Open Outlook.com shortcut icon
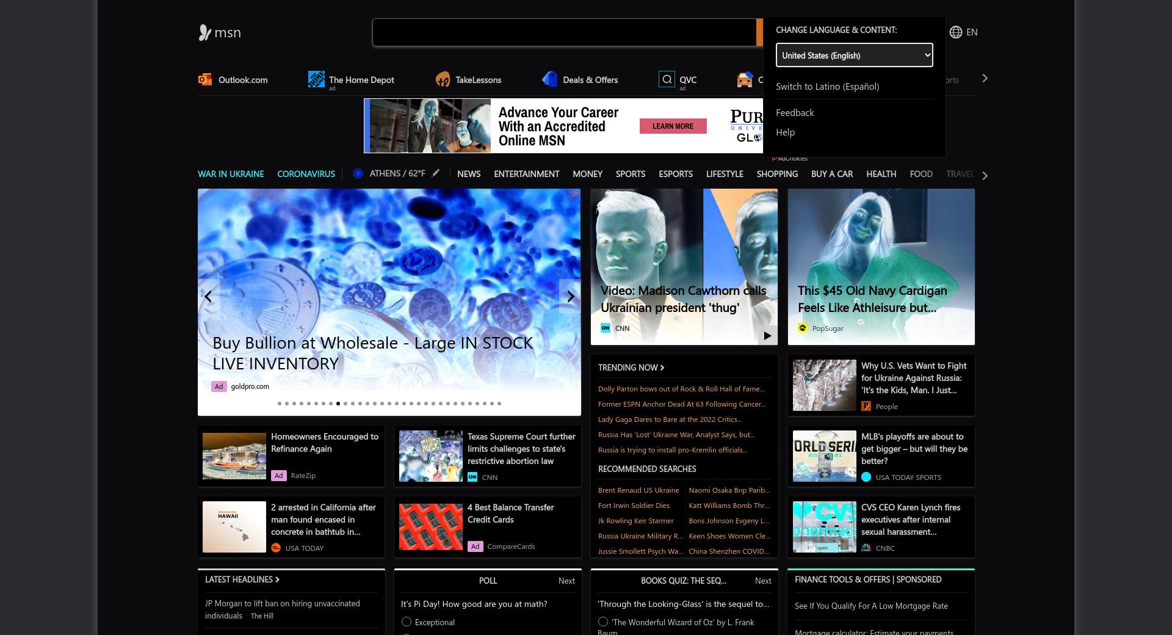Screen dimensions: 1172x635 click(x=205, y=79)
